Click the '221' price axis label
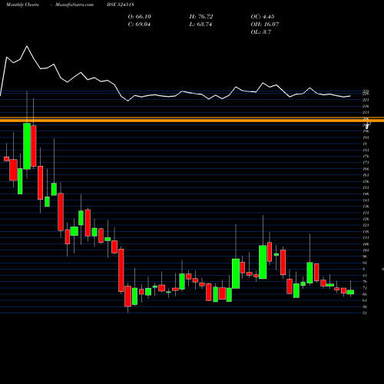The width and height of the screenshot is (384, 384). (366, 100)
